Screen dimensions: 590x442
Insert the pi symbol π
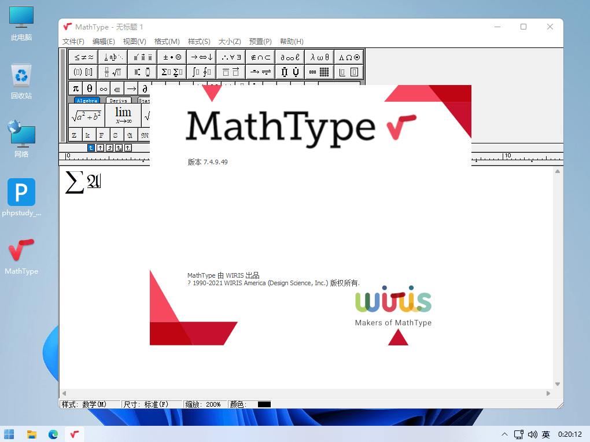pyautogui.click(x=76, y=89)
